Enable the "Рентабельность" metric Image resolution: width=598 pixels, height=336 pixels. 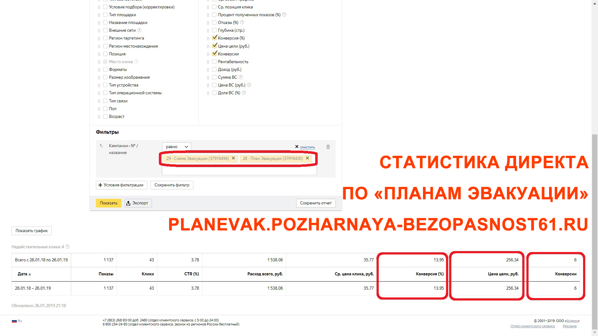(214, 62)
